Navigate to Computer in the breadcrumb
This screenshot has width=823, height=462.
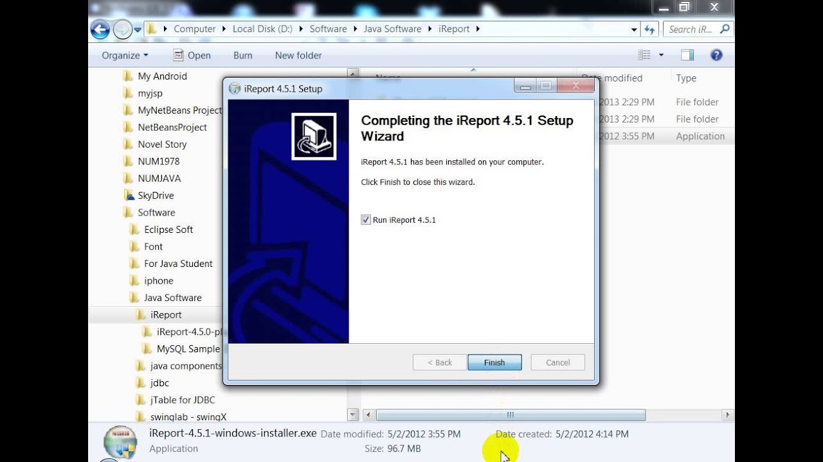coord(195,29)
